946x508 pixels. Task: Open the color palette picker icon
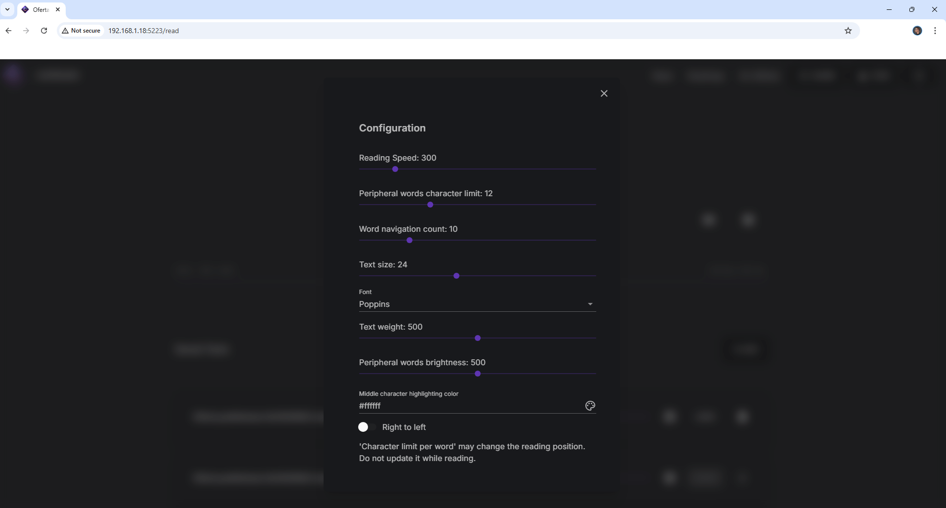590,406
